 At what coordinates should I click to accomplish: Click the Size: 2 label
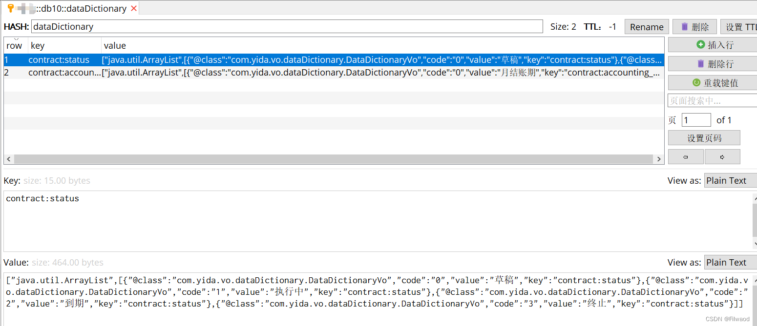[x=563, y=27]
